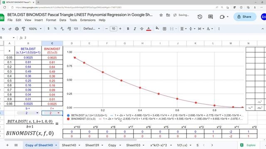Viewport: 266px width, 149px height.
Task: Toggle strikethrough formatting
Action: [142, 29]
